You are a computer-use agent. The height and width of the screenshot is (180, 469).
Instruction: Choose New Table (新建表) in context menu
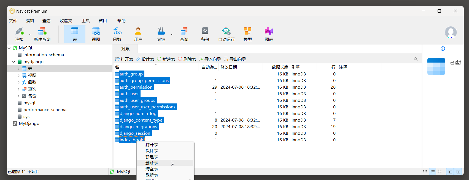pyautogui.click(x=165, y=157)
